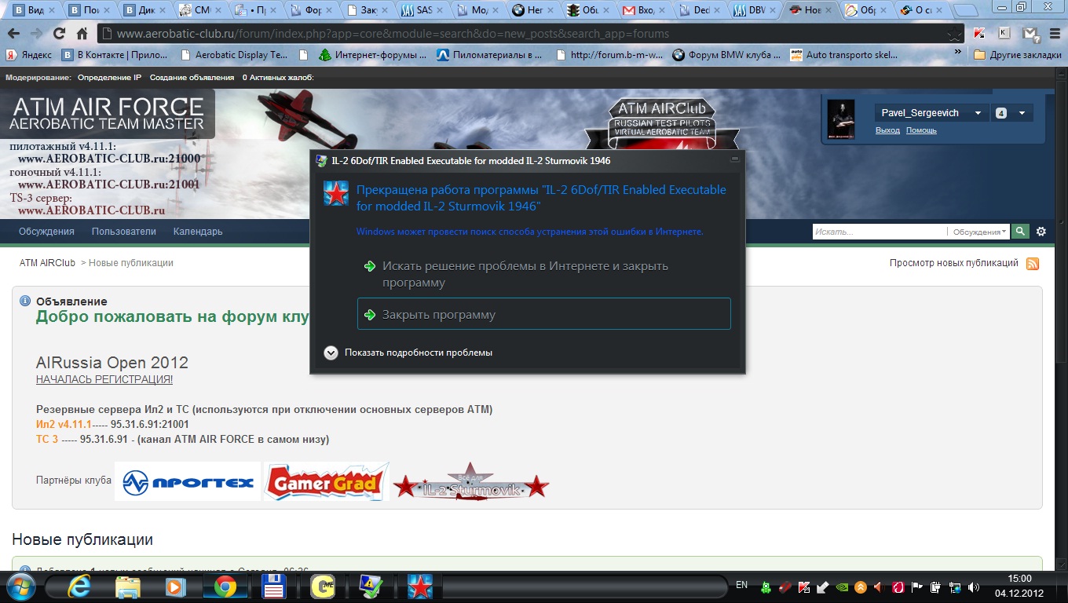Open Chrome's main menu

pyautogui.click(x=1053, y=34)
